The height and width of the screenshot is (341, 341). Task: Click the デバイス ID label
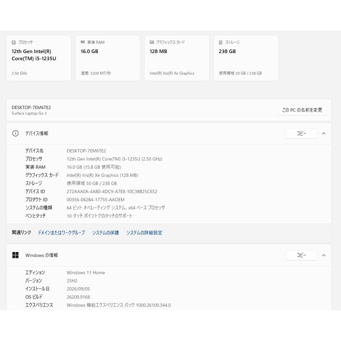pos(35,192)
